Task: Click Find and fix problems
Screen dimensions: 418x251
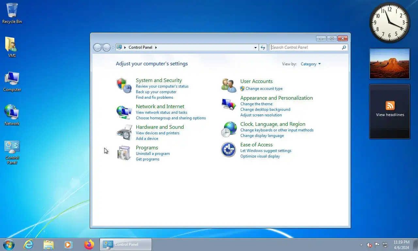Action: [x=154, y=97]
